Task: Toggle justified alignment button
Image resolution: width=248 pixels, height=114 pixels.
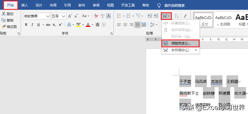Action: coord(138,25)
